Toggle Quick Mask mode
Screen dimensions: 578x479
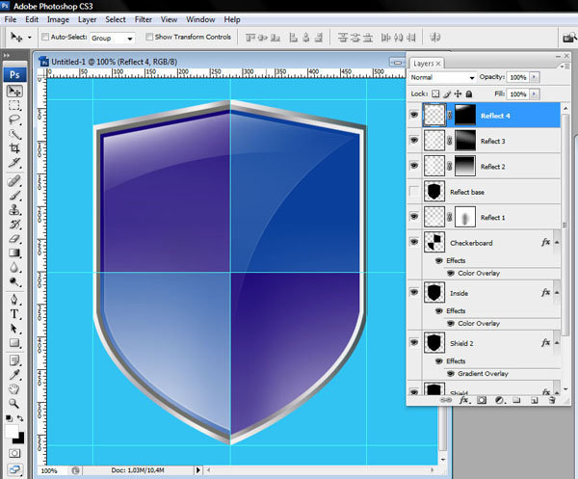coord(14,453)
